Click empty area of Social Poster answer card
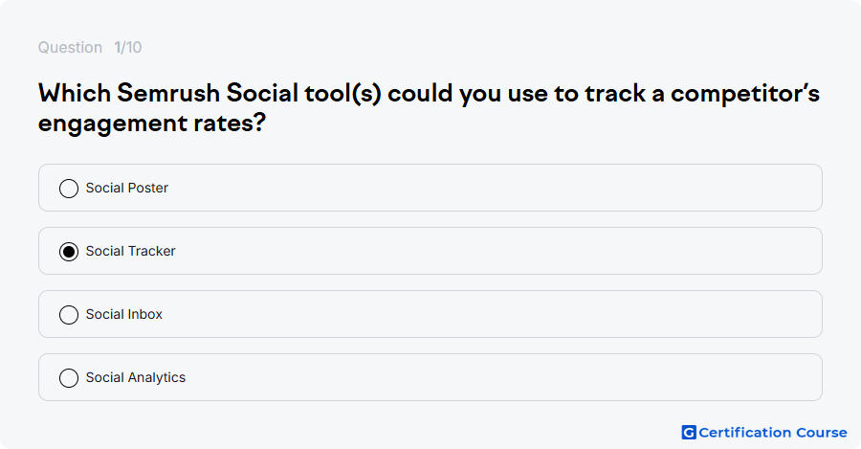Viewport: 861px width, 449px height. [495, 188]
